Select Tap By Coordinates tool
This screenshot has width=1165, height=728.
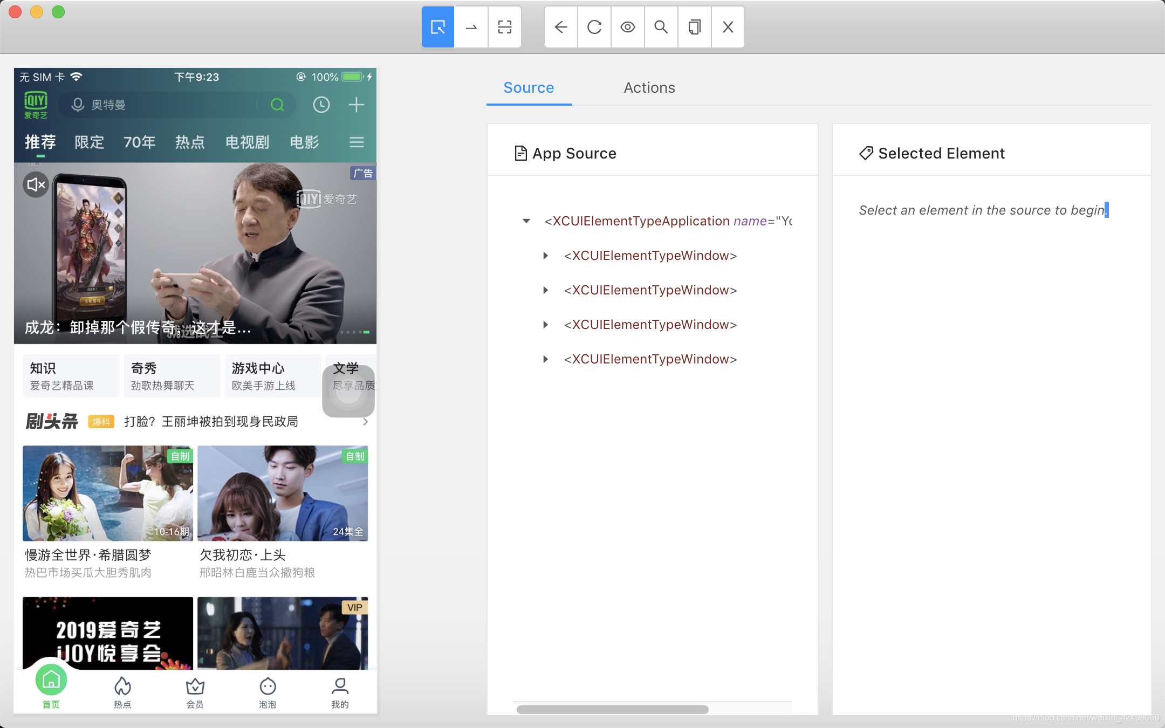click(505, 27)
